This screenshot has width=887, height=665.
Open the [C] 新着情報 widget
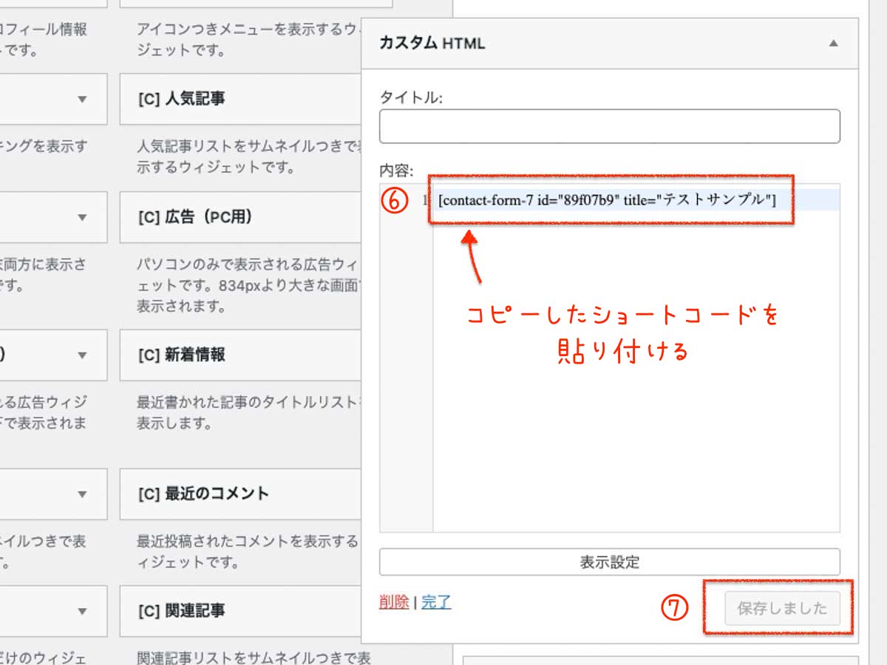[x=181, y=355]
